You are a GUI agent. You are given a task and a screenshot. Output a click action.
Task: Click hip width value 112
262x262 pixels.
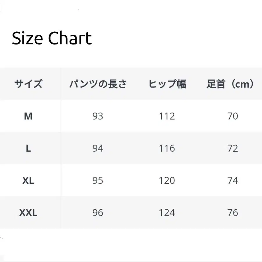click(167, 116)
